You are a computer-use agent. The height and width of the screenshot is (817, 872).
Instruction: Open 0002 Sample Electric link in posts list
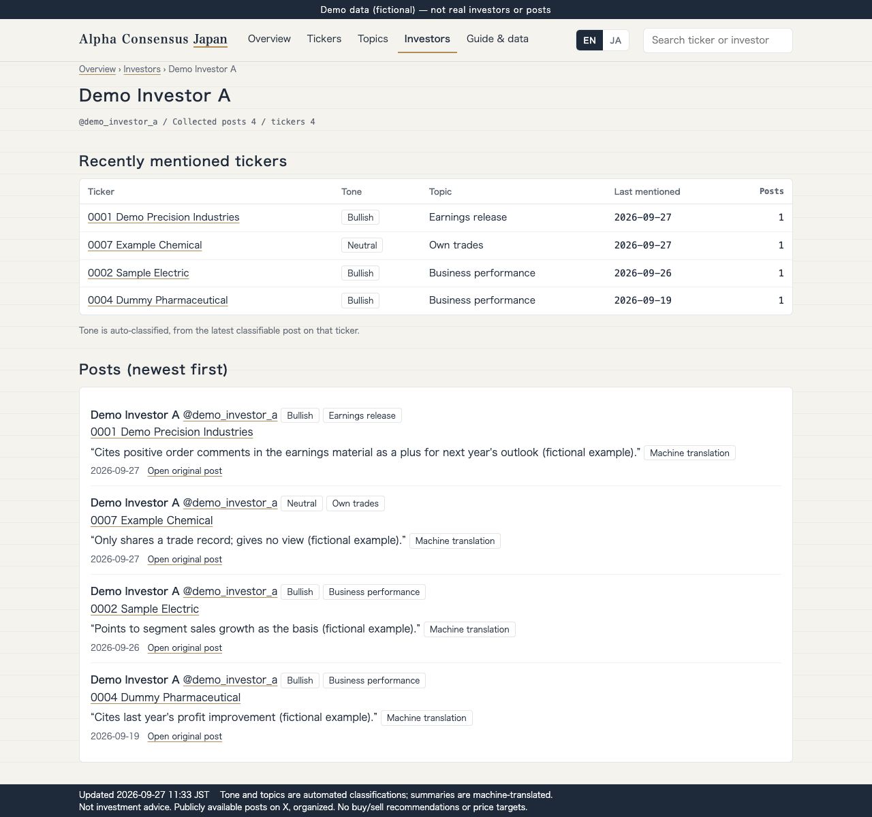coord(145,609)
